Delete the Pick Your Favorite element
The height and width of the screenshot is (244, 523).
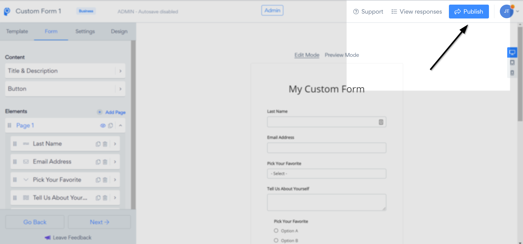pos(105,180)
